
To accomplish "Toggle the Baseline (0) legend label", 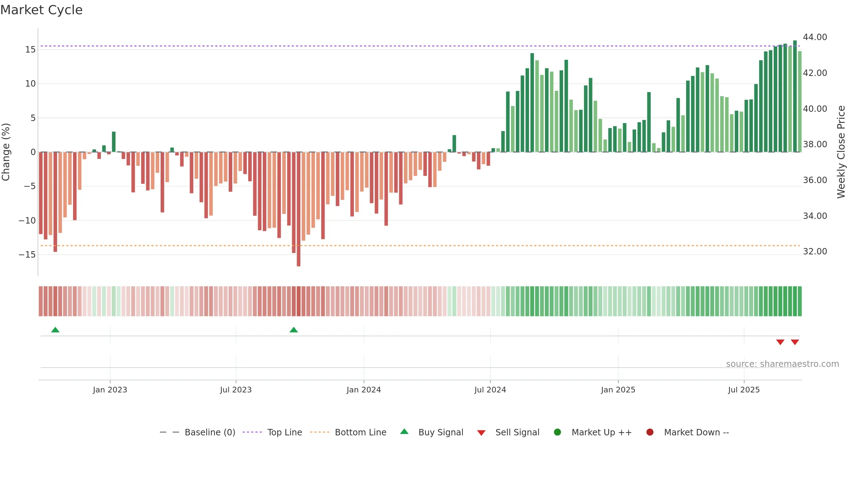I will (x=210, y=432).
